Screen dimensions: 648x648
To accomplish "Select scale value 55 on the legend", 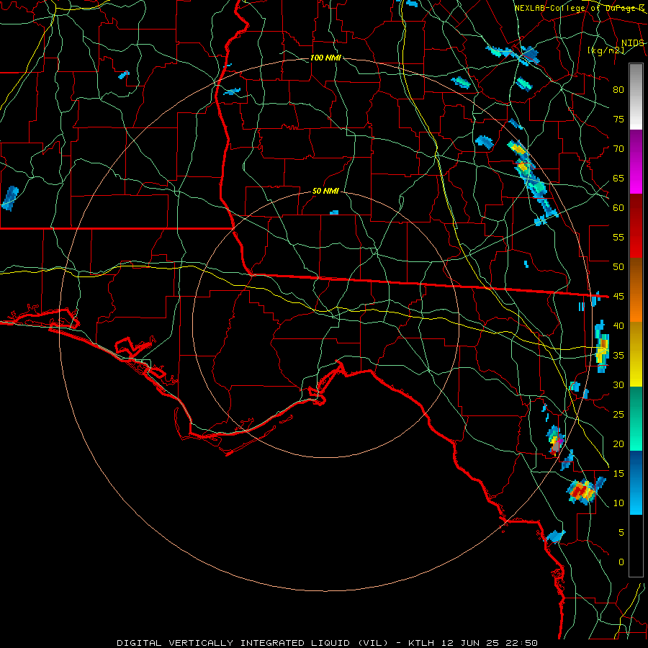I will tap(618, 237).
